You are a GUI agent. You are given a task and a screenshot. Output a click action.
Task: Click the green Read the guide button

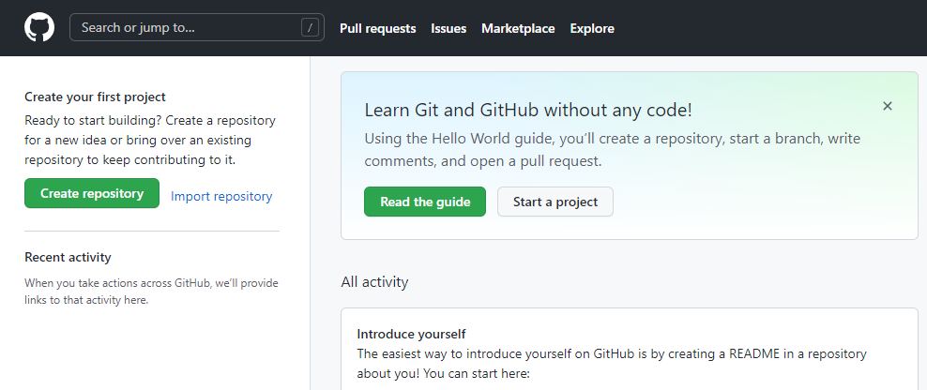coord(425,202)
